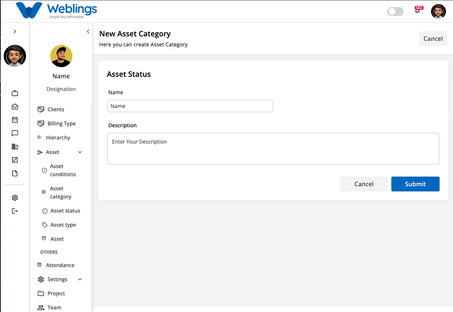Click the 'New Asset Category' heading
Viewport: 453px width, 312px height.
(135, 34)
